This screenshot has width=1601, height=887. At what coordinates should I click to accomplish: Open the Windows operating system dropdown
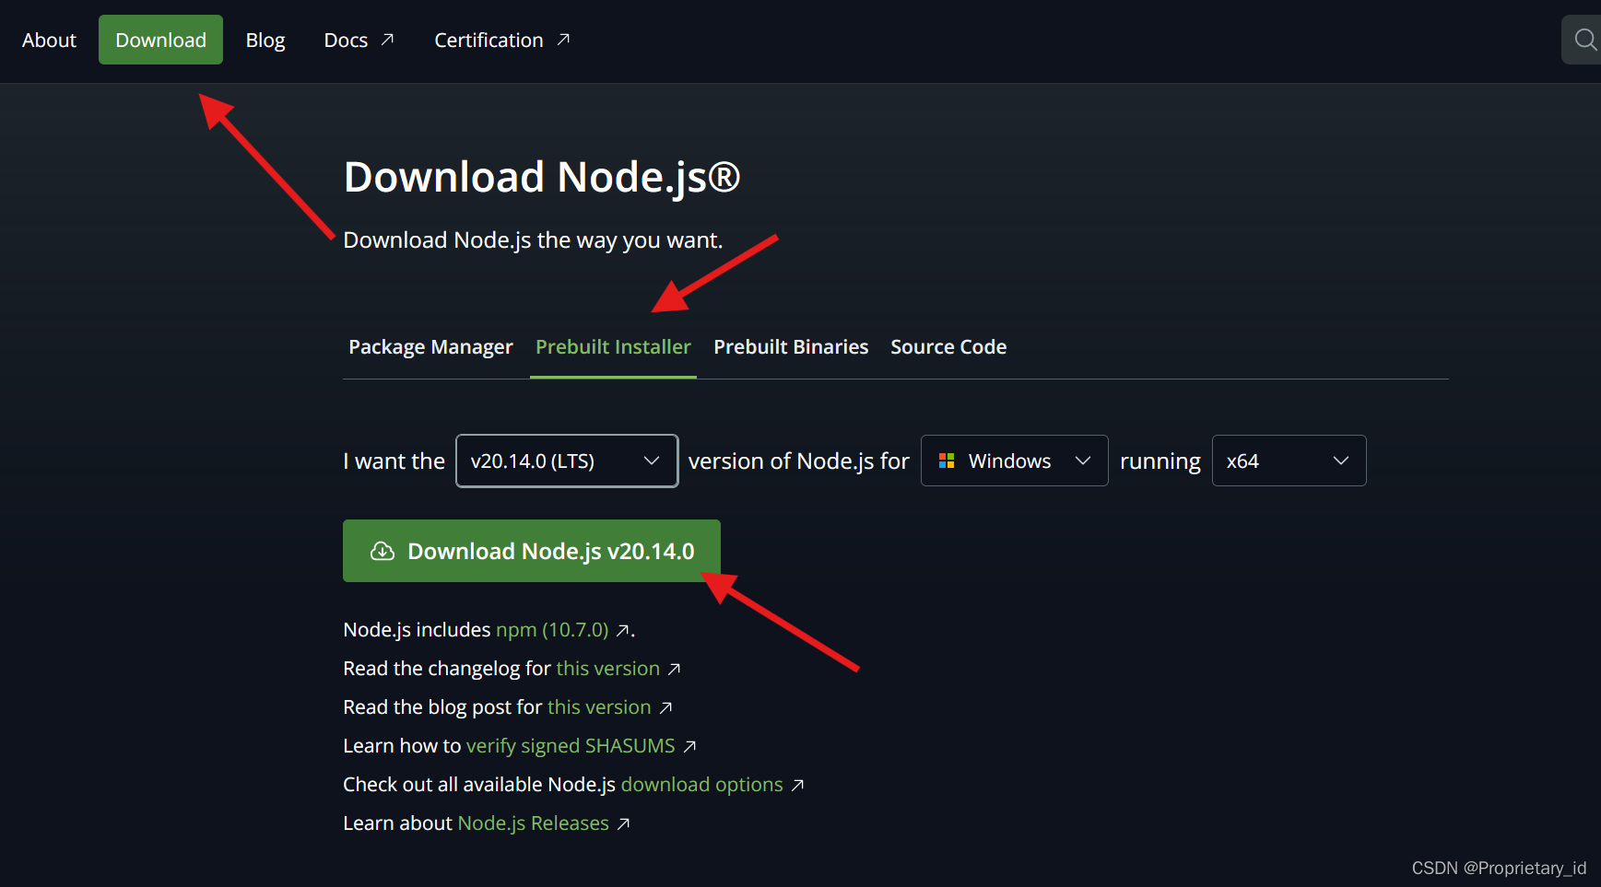coord(1014,461)
